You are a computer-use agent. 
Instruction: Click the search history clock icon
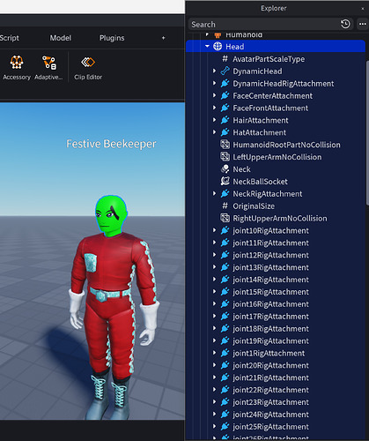[345, 24]
